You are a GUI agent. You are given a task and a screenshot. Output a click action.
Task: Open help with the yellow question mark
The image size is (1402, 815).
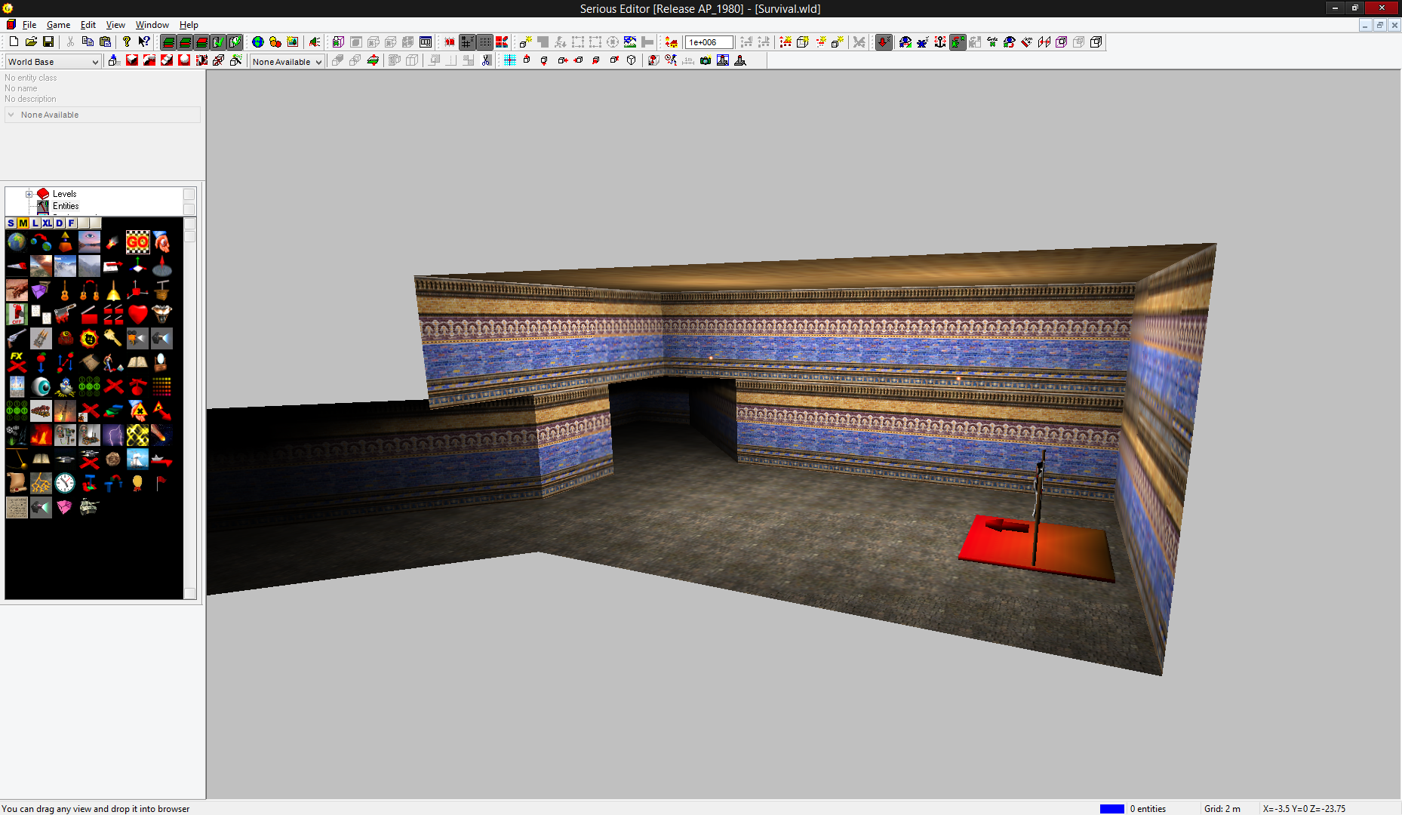pyautogui.click(x=127, y=42)
